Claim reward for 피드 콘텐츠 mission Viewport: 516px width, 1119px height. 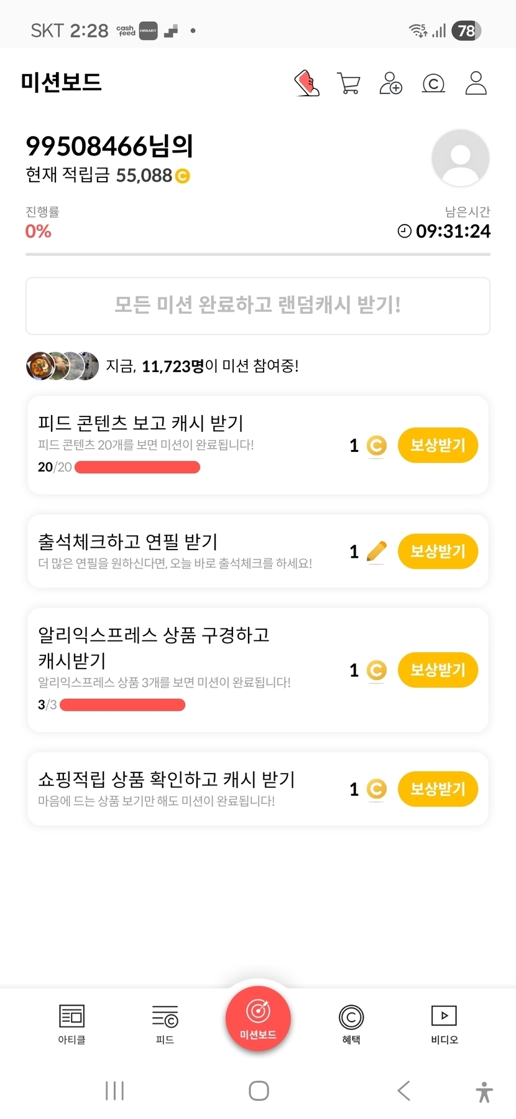438,445
